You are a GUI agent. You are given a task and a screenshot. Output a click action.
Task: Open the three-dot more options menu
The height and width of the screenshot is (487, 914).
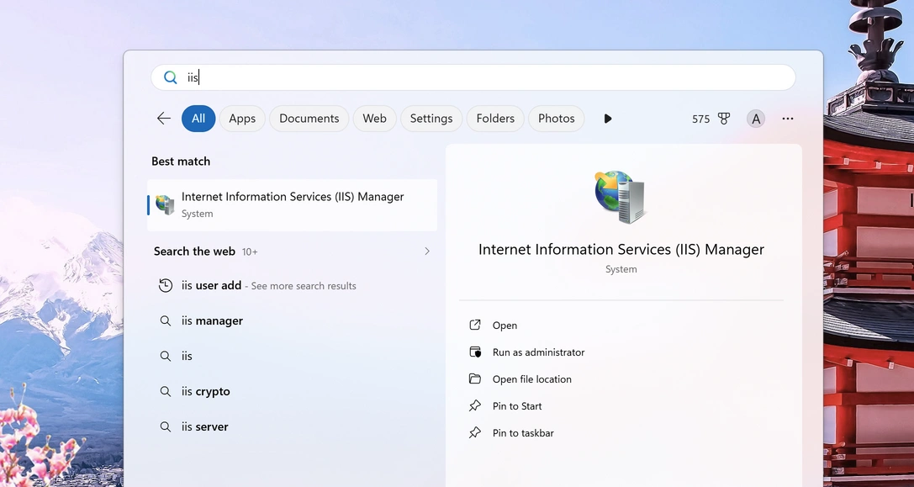click(788, 119)
